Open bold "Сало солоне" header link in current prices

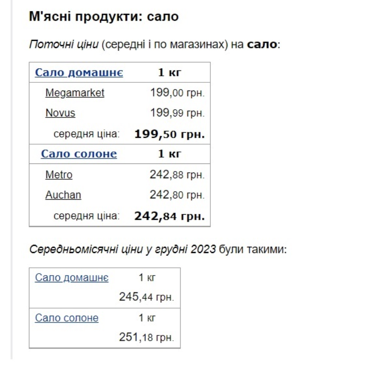(x=79, y=154)
